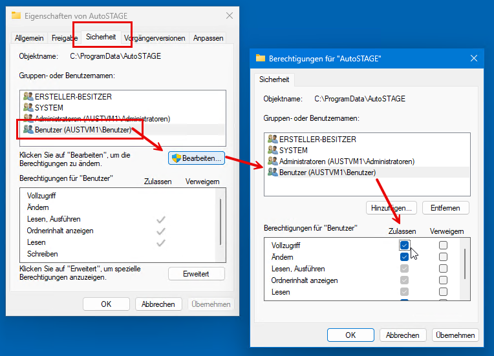Screen dimensions: 494x356
Task: Open the Anpassen tab
Action: 208,38
